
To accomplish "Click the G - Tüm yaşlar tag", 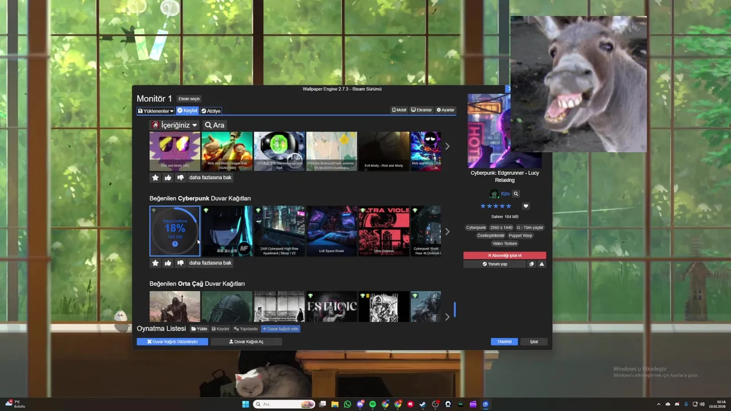I will pyautogui.click(x=530, y=228).
